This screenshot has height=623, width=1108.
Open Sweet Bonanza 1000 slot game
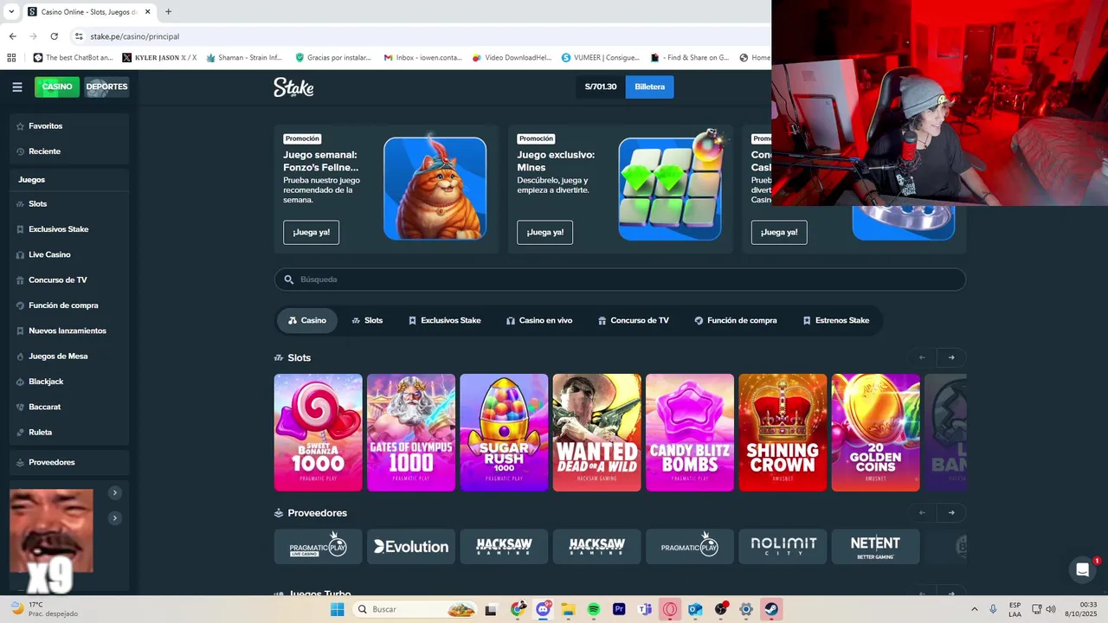319,433
